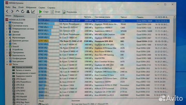Open the report page icon in the toolbar
Image resolution: width=186 pixels, height=105 pixels.
pyautogui.click(x=52, y=12)
